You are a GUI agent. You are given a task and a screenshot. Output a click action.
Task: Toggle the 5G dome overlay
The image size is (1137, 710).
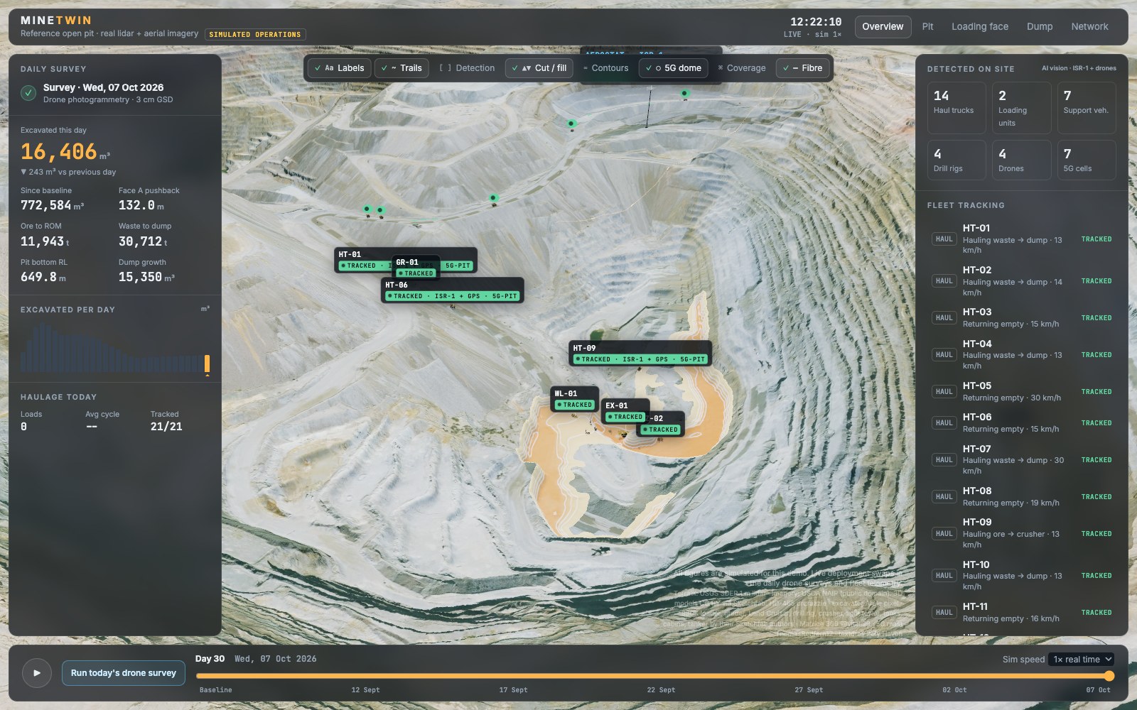[673, 68]
